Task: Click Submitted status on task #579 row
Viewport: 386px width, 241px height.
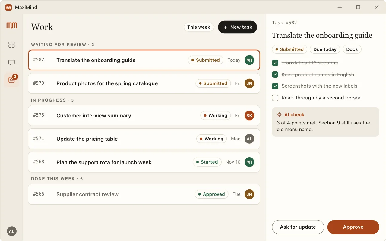Action: coord(213,83)
